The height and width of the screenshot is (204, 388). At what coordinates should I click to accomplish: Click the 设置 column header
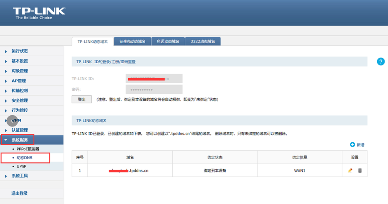pyautogui.click(x=355, y=157)
